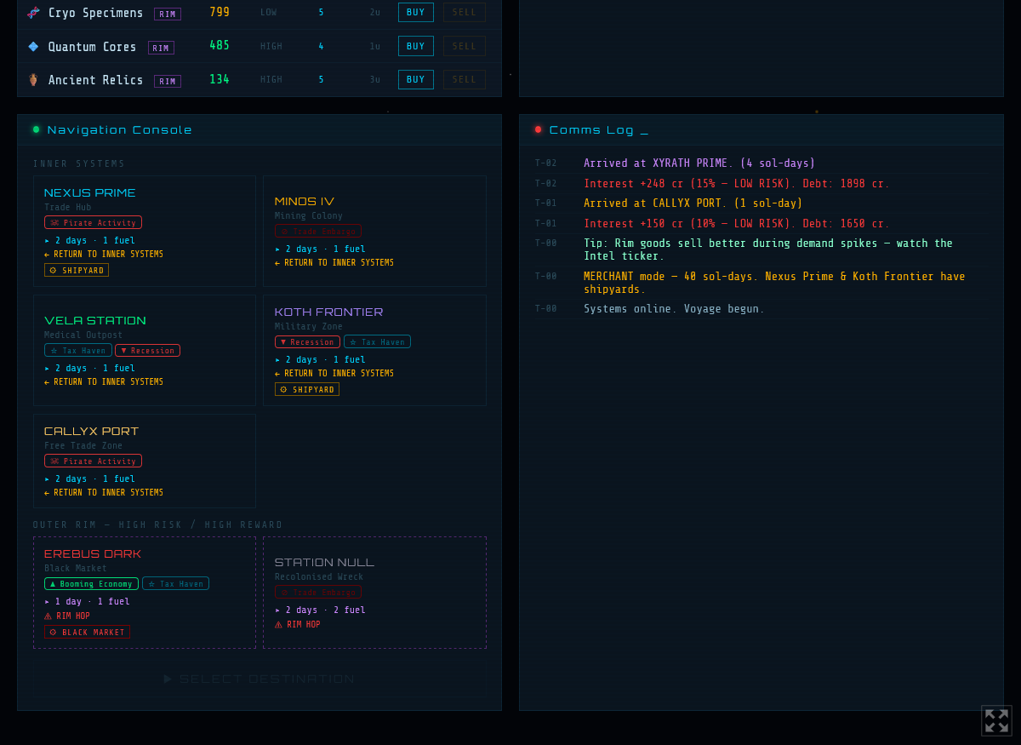1021x745 pixels.
Task: Click the Comms Log red status dot
Action: click(x=538, y=129)
